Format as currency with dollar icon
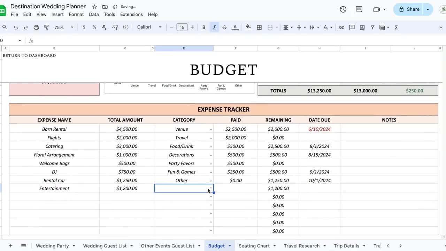The height and width of the screenshot is (251, 446). point(84,27)
